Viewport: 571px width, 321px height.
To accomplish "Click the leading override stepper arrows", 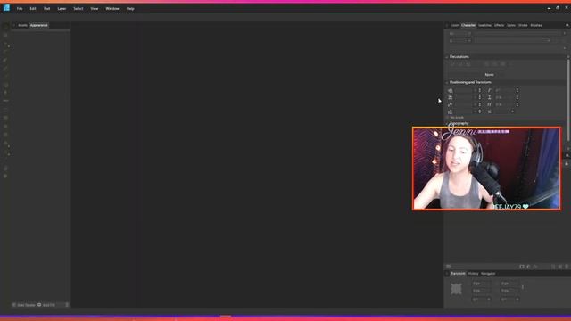I will tap(480, 111).
